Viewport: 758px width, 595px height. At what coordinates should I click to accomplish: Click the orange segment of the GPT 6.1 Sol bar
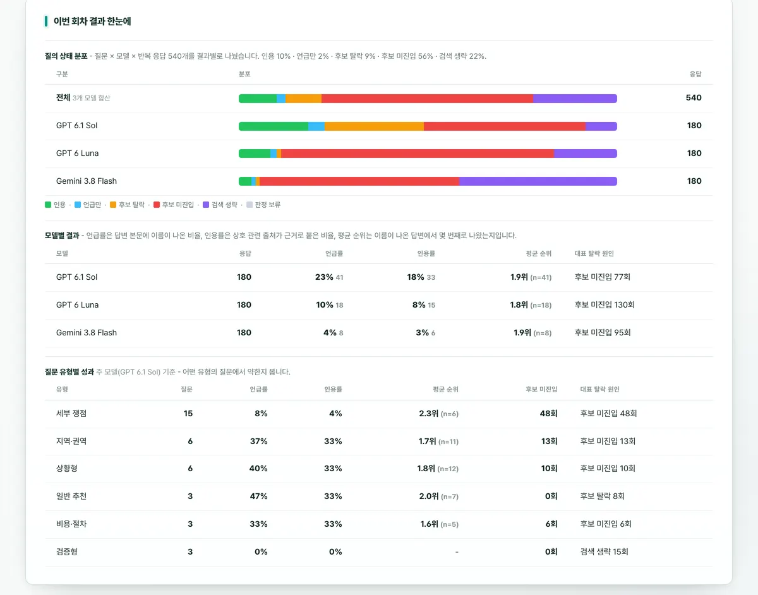point(374,126)
